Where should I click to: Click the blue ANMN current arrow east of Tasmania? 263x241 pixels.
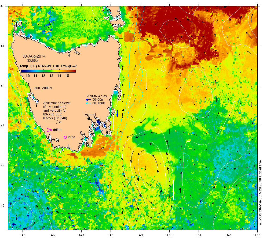(x=118, y=113)
